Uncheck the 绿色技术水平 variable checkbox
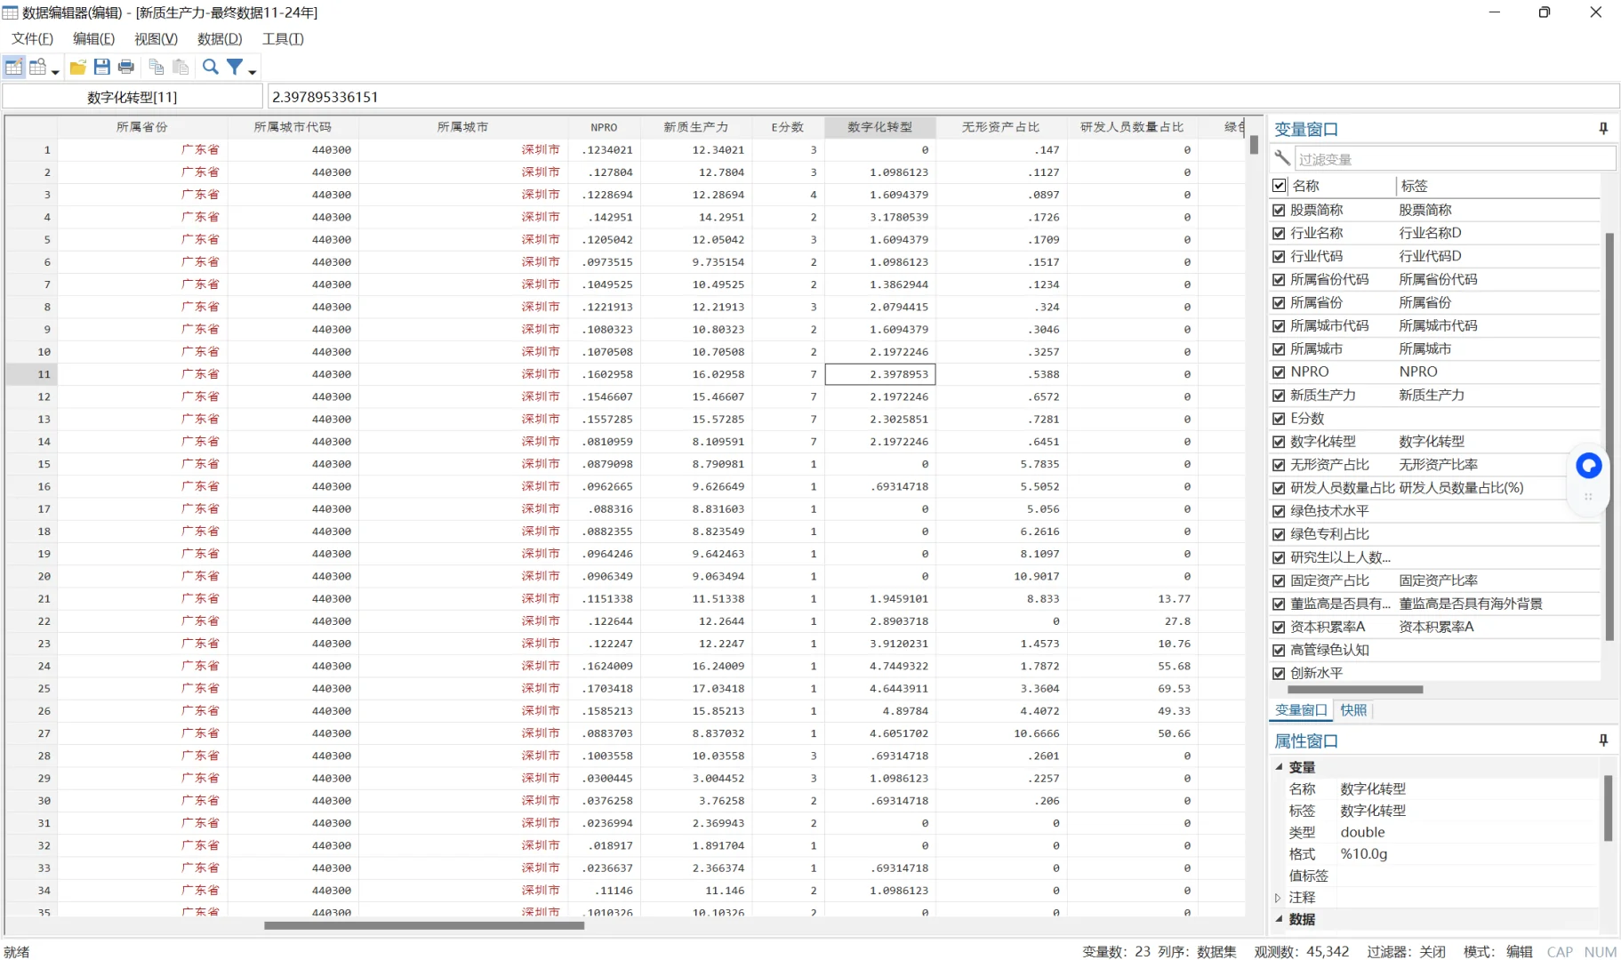This screenshot has height=960, width=1621. point(1280,511)
